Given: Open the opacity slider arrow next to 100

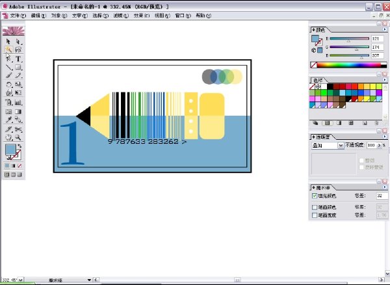Looking at the screenshot, I should (379, 145).
